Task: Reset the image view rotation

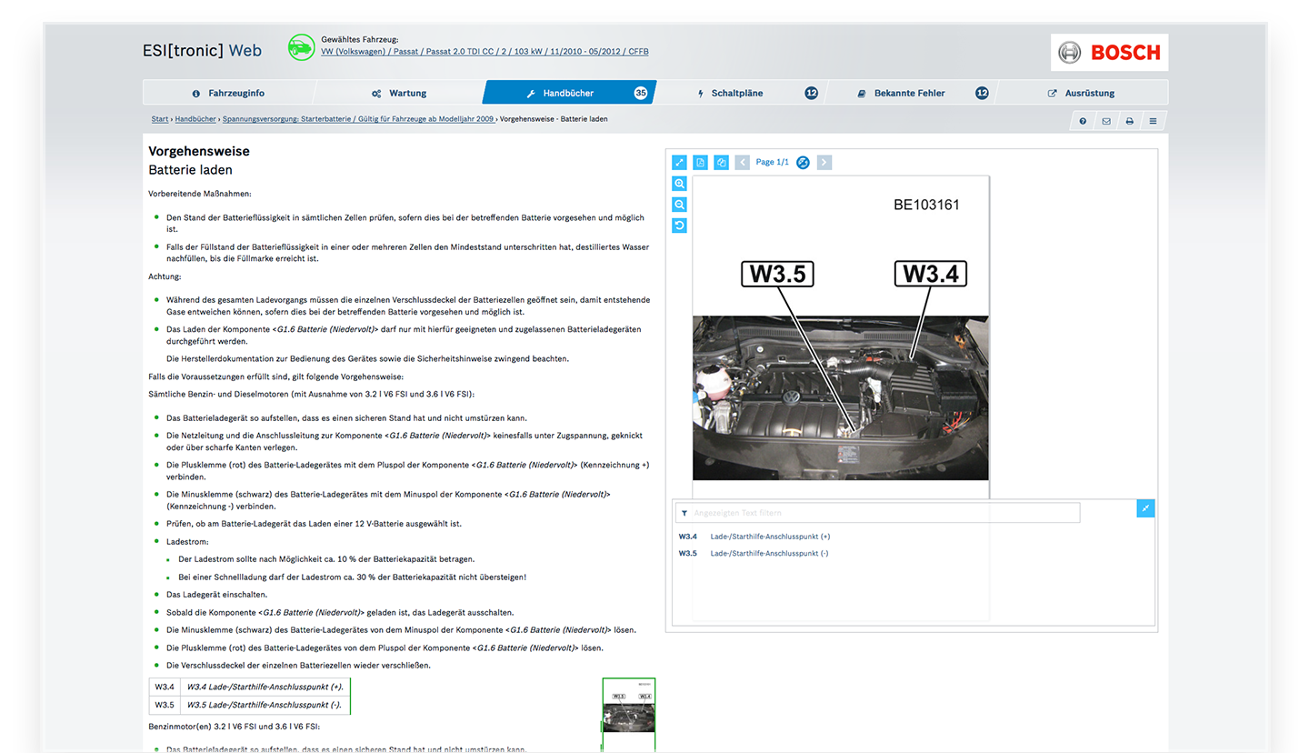Action: tap(679, 226)
